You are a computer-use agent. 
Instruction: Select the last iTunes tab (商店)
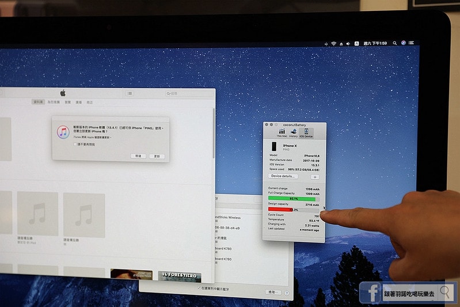pos(89,102)
